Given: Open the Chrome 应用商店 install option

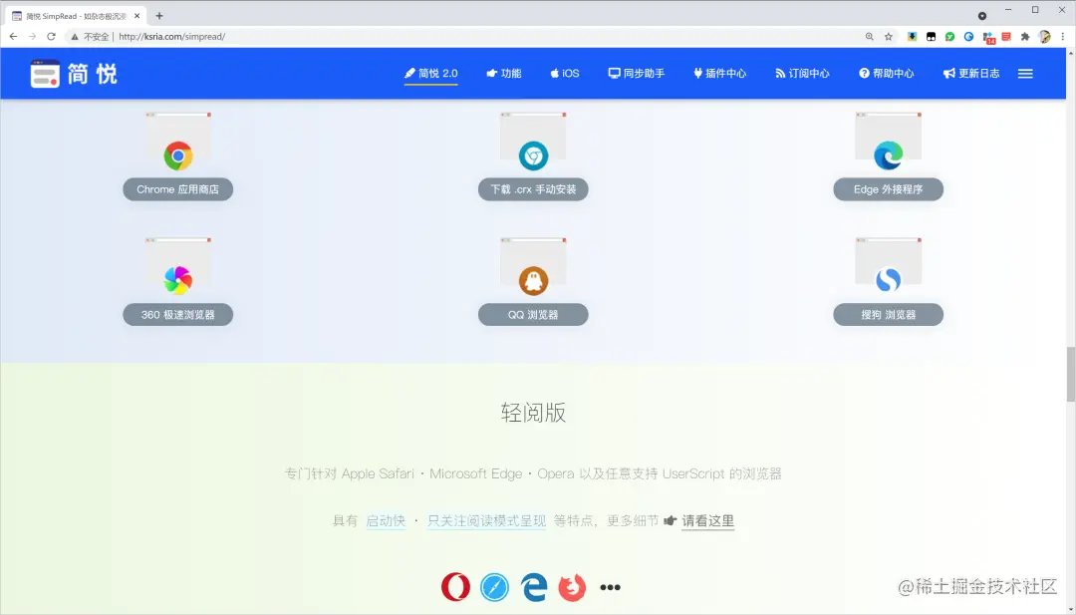Looking at the screenshot, I should (177, 189).
